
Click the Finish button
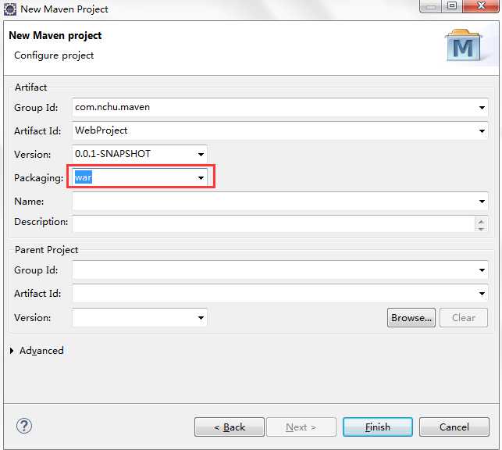tap(377, 427)
